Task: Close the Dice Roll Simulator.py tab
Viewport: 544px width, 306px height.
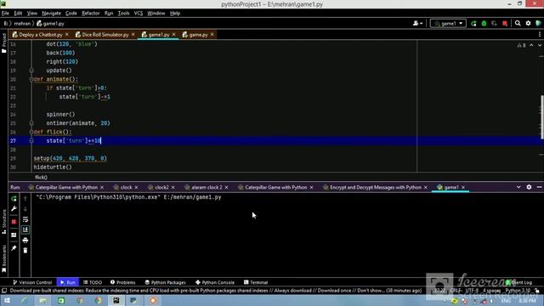Action: 133,35
